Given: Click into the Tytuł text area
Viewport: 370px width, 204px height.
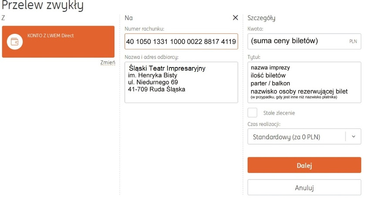Looking at the screenshot, I should point(304,82).
